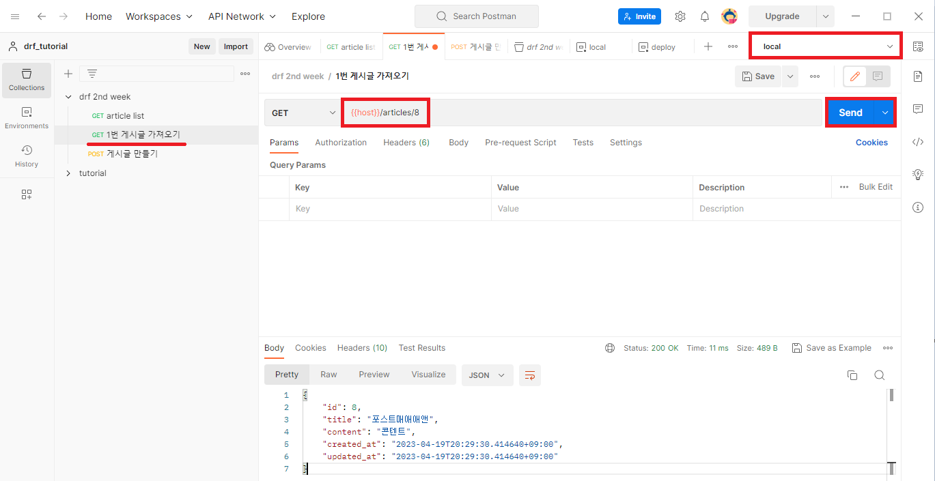
Task: Show response in Pretty view
Action: point(287,375)
